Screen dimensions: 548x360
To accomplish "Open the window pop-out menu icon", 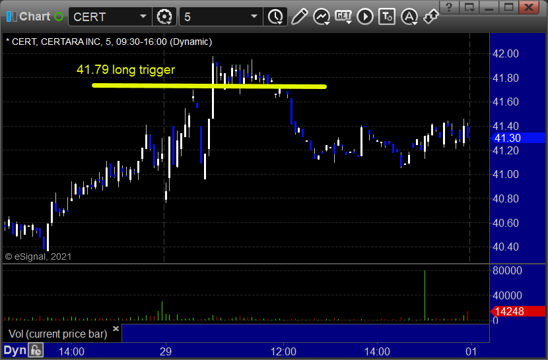I will [x=469, y=7].
